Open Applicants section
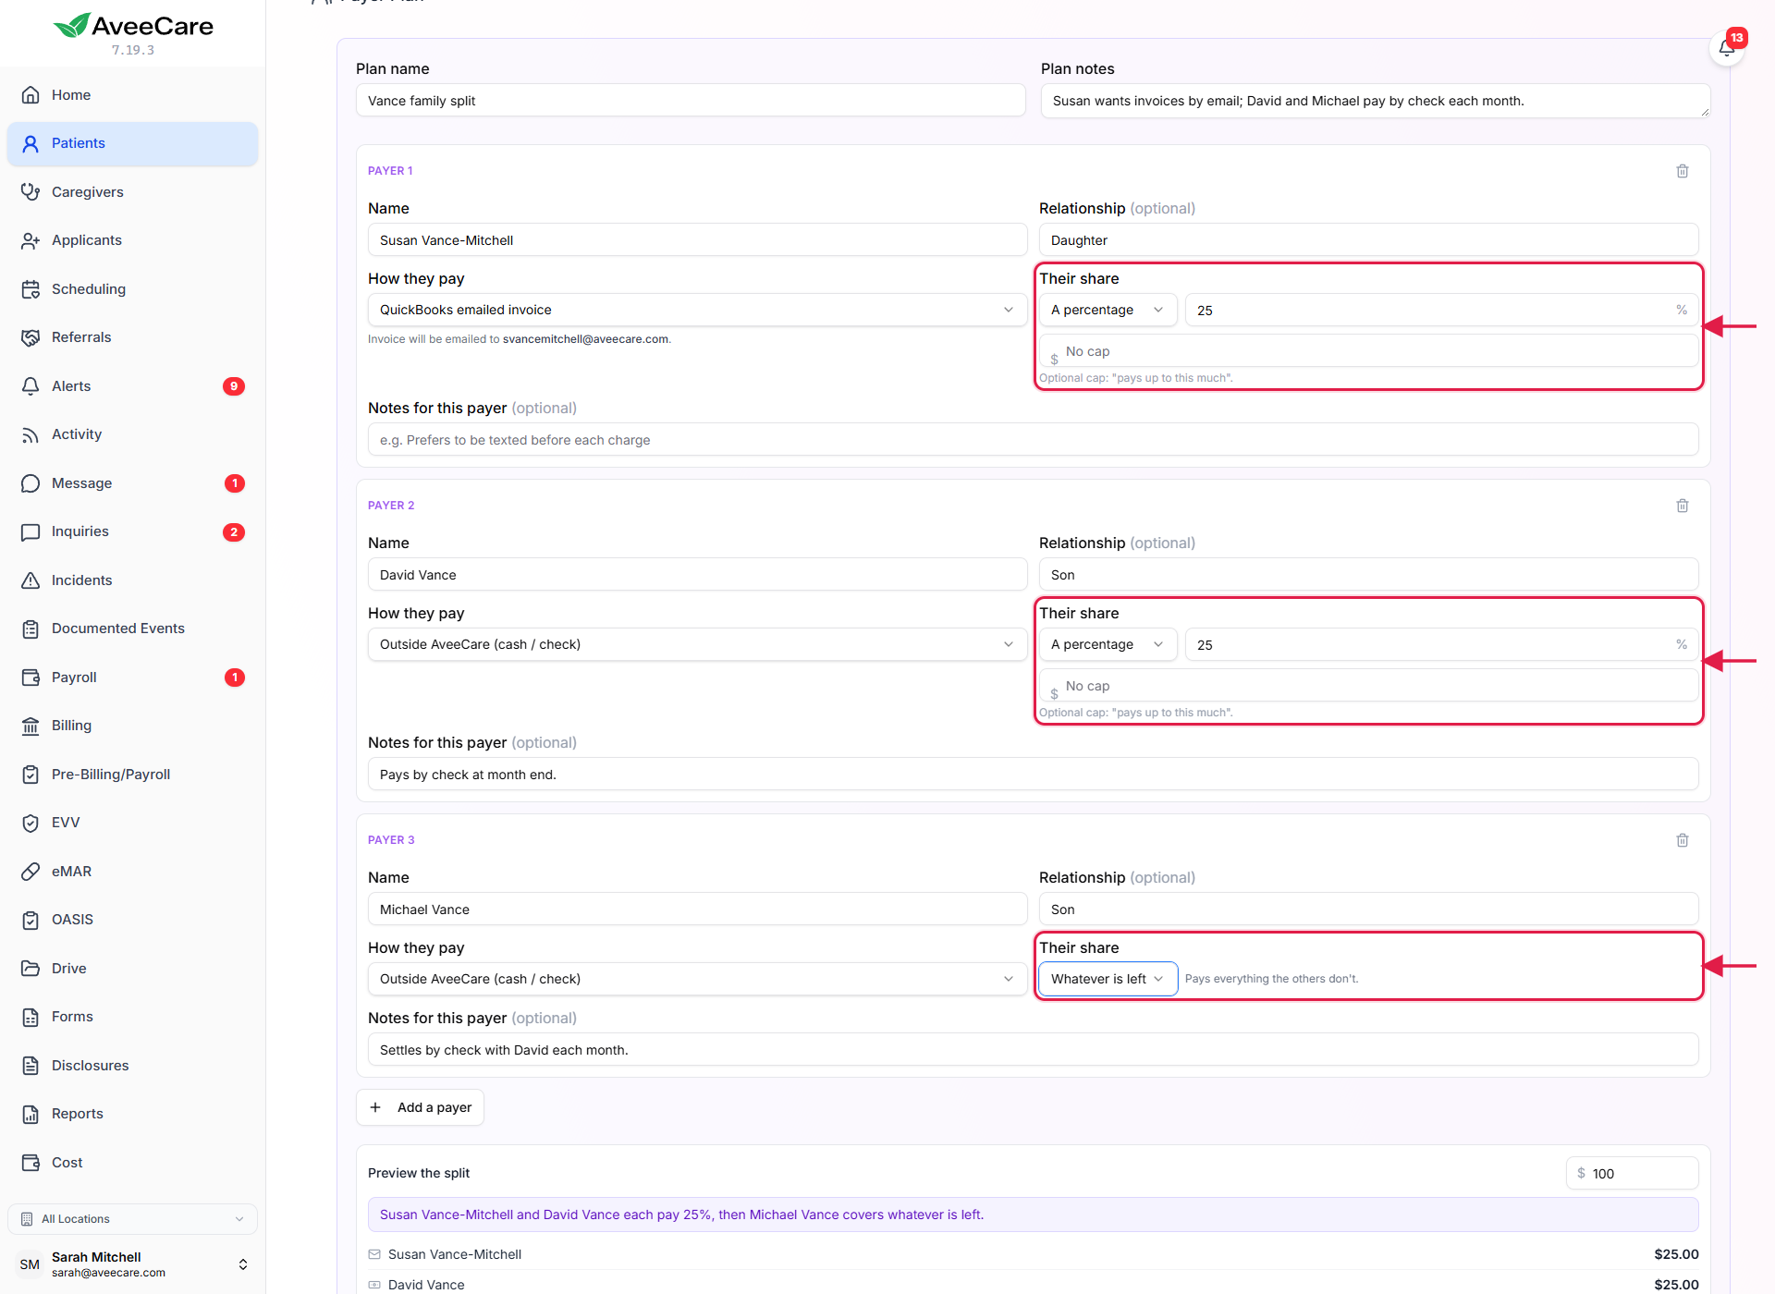The image size is (1775, 1294). (132, 240)
